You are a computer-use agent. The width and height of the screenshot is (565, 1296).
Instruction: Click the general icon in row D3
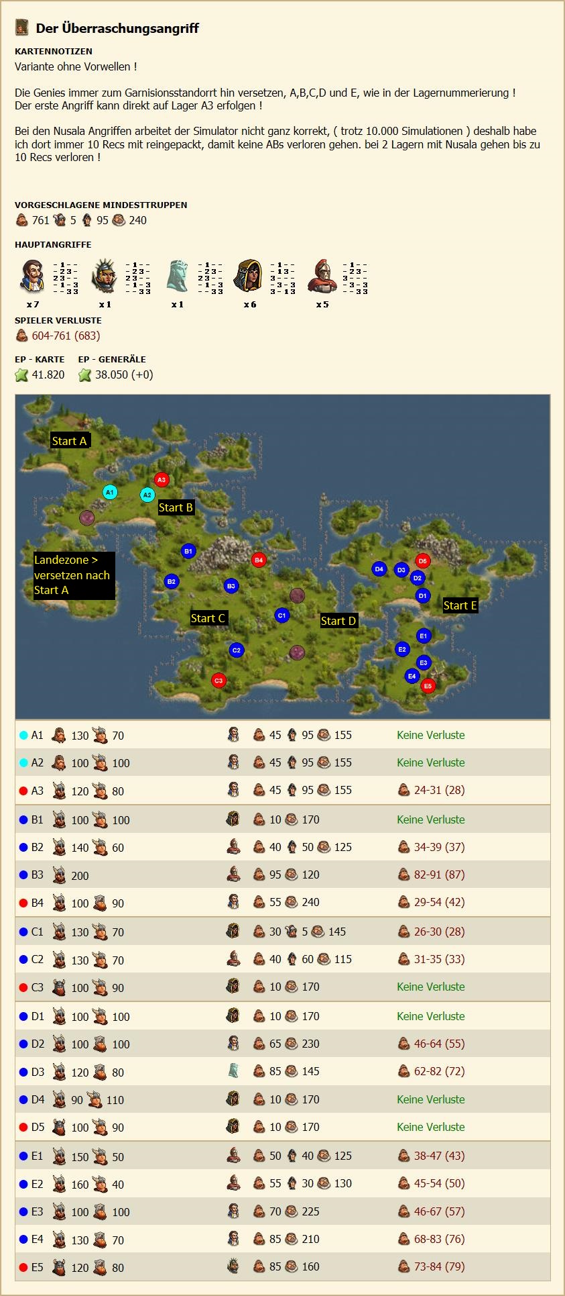pyautogui.click(x=233, y=1071)
